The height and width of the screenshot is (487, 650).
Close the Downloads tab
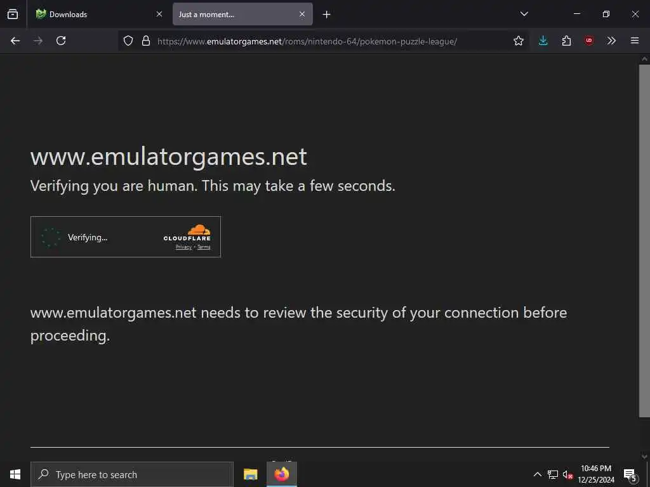tap(159, 14)
